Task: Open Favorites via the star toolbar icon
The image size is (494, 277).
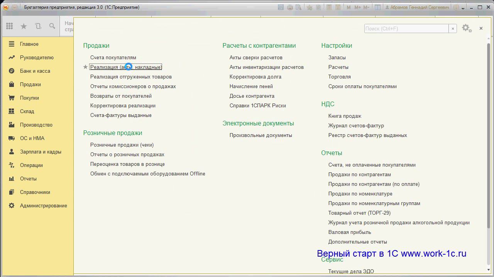Action: [x=24, y=26]
